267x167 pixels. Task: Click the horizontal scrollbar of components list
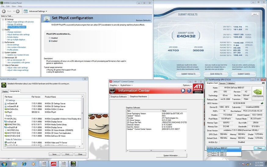click(41, 147)
